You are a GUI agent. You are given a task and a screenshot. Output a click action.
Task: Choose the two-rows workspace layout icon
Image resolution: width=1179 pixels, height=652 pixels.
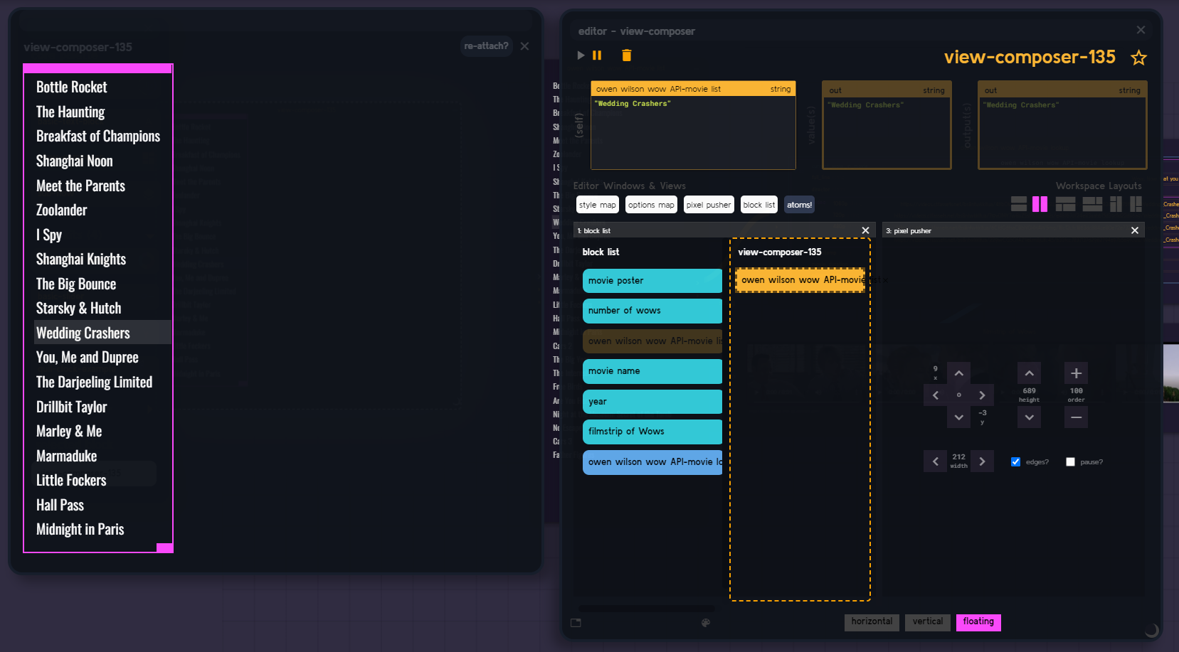pyautogui.click(x=1019, y=204)
